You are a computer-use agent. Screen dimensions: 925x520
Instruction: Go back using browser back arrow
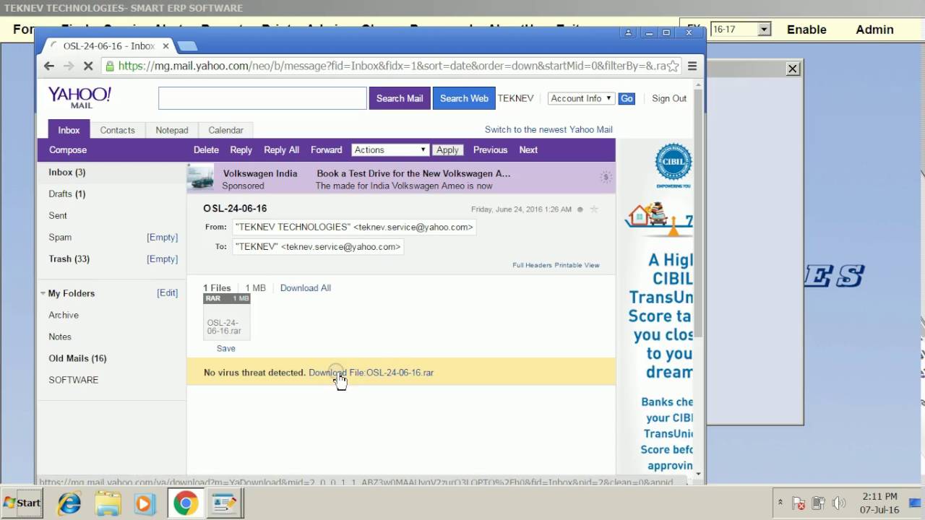(x=49, y=66)
